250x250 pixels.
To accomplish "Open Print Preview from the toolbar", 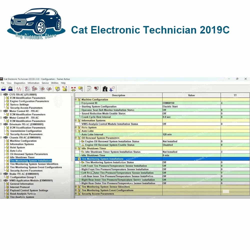I will pyautogui.click(x=10, y=89).
